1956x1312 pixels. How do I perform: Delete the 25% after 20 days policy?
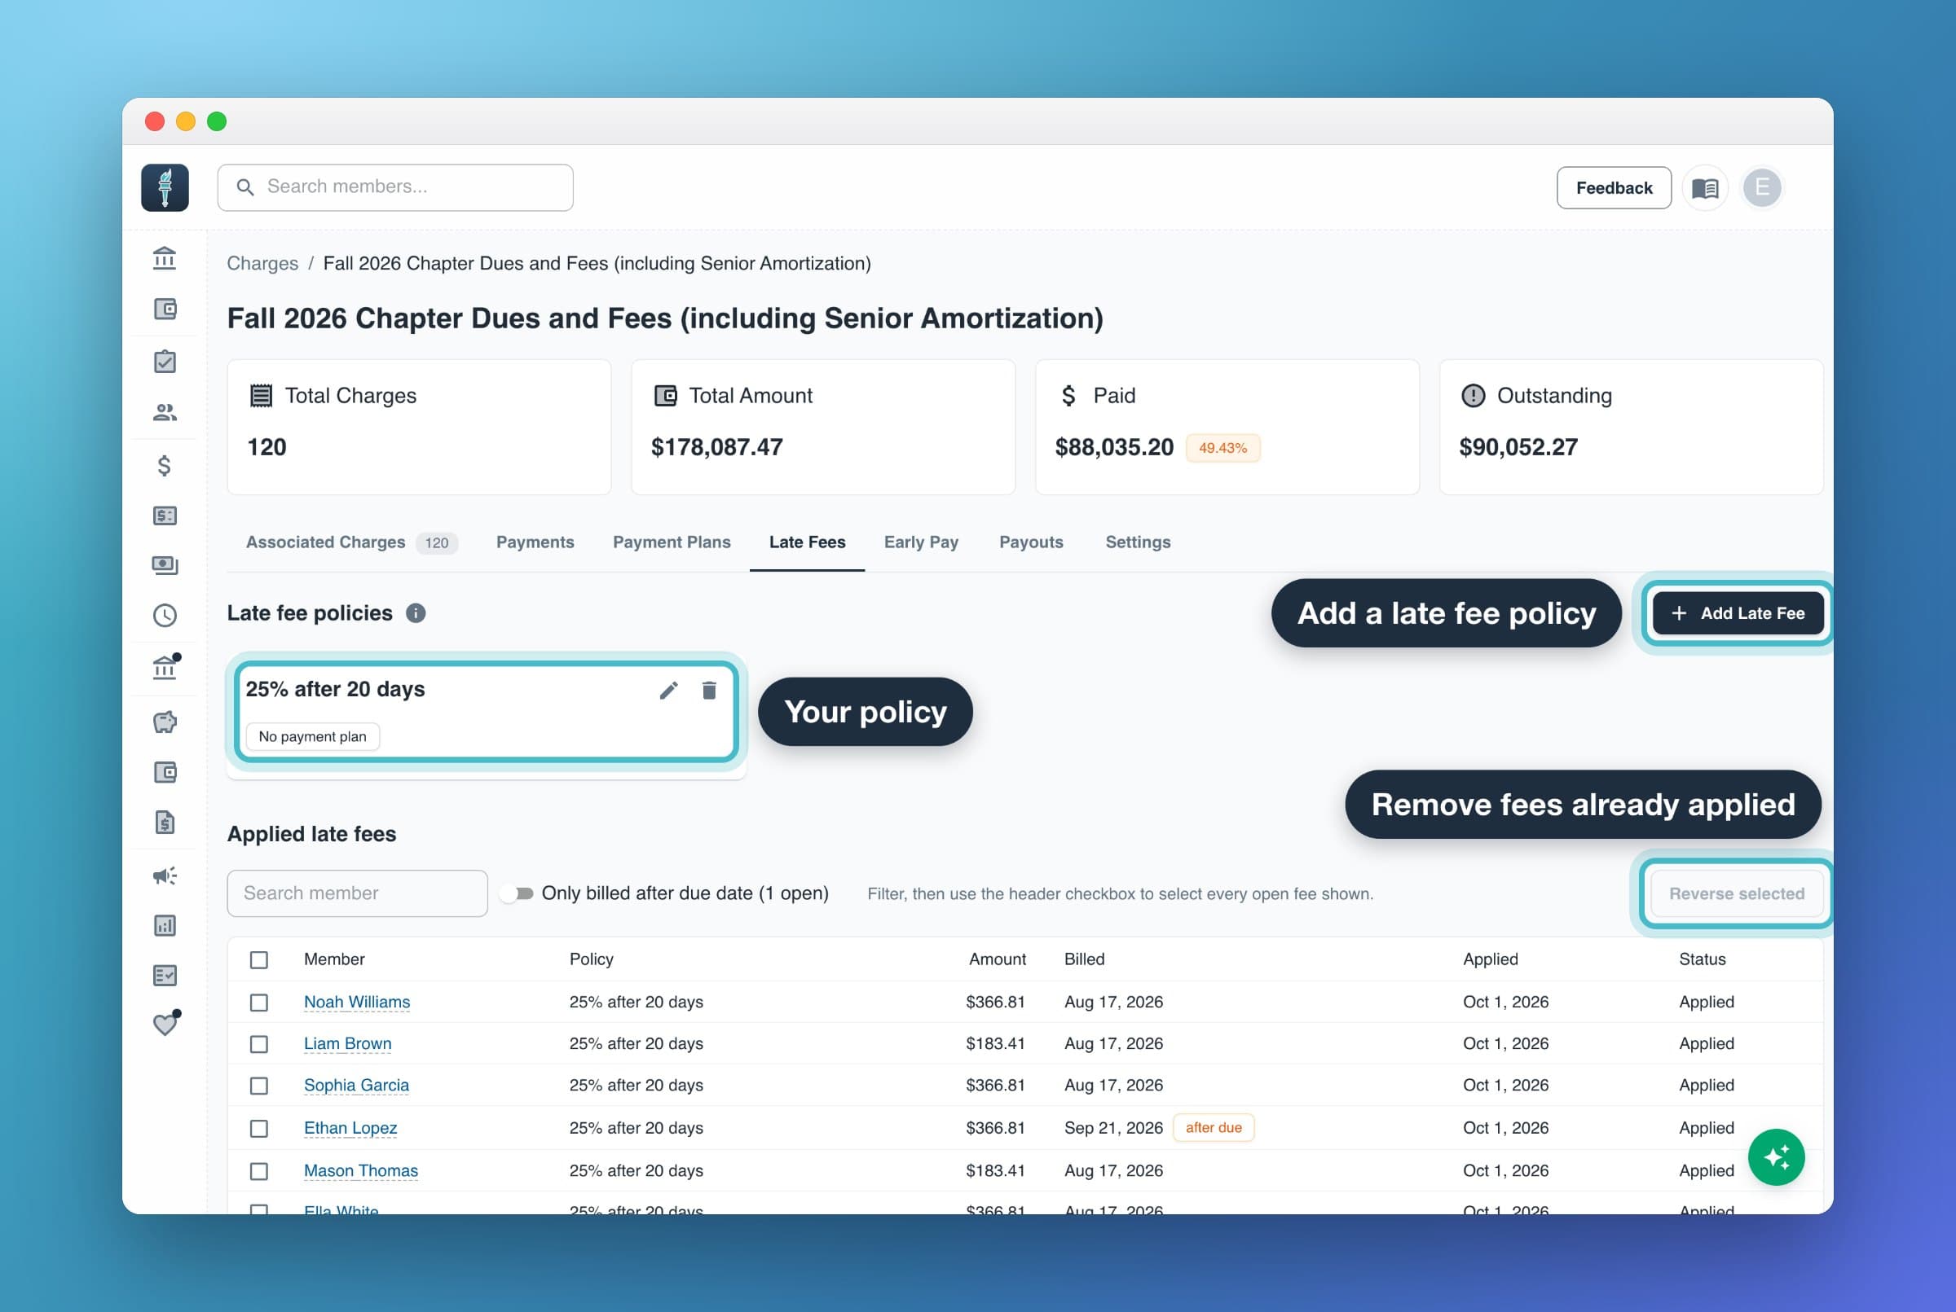coord(709,691)
